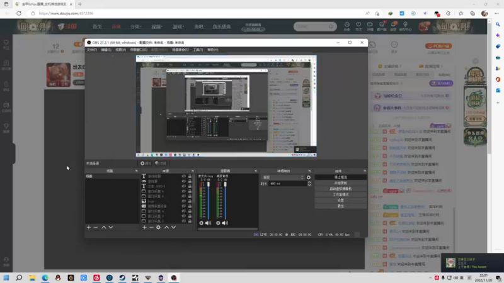Click the Douyu search input box
Image resolution: width=504 pixels, height=283 pixels.
tap(311, 26)
